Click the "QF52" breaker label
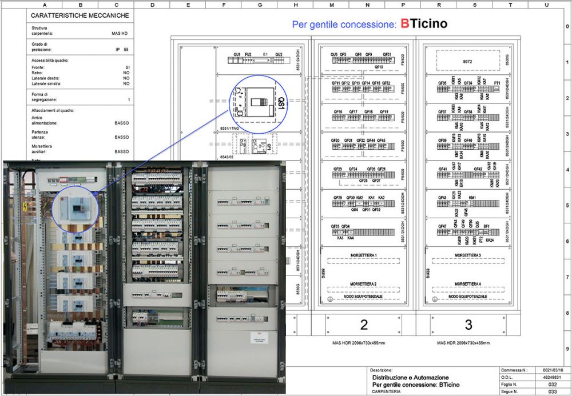This screenshot has width=572, height=396. point(386,83)
